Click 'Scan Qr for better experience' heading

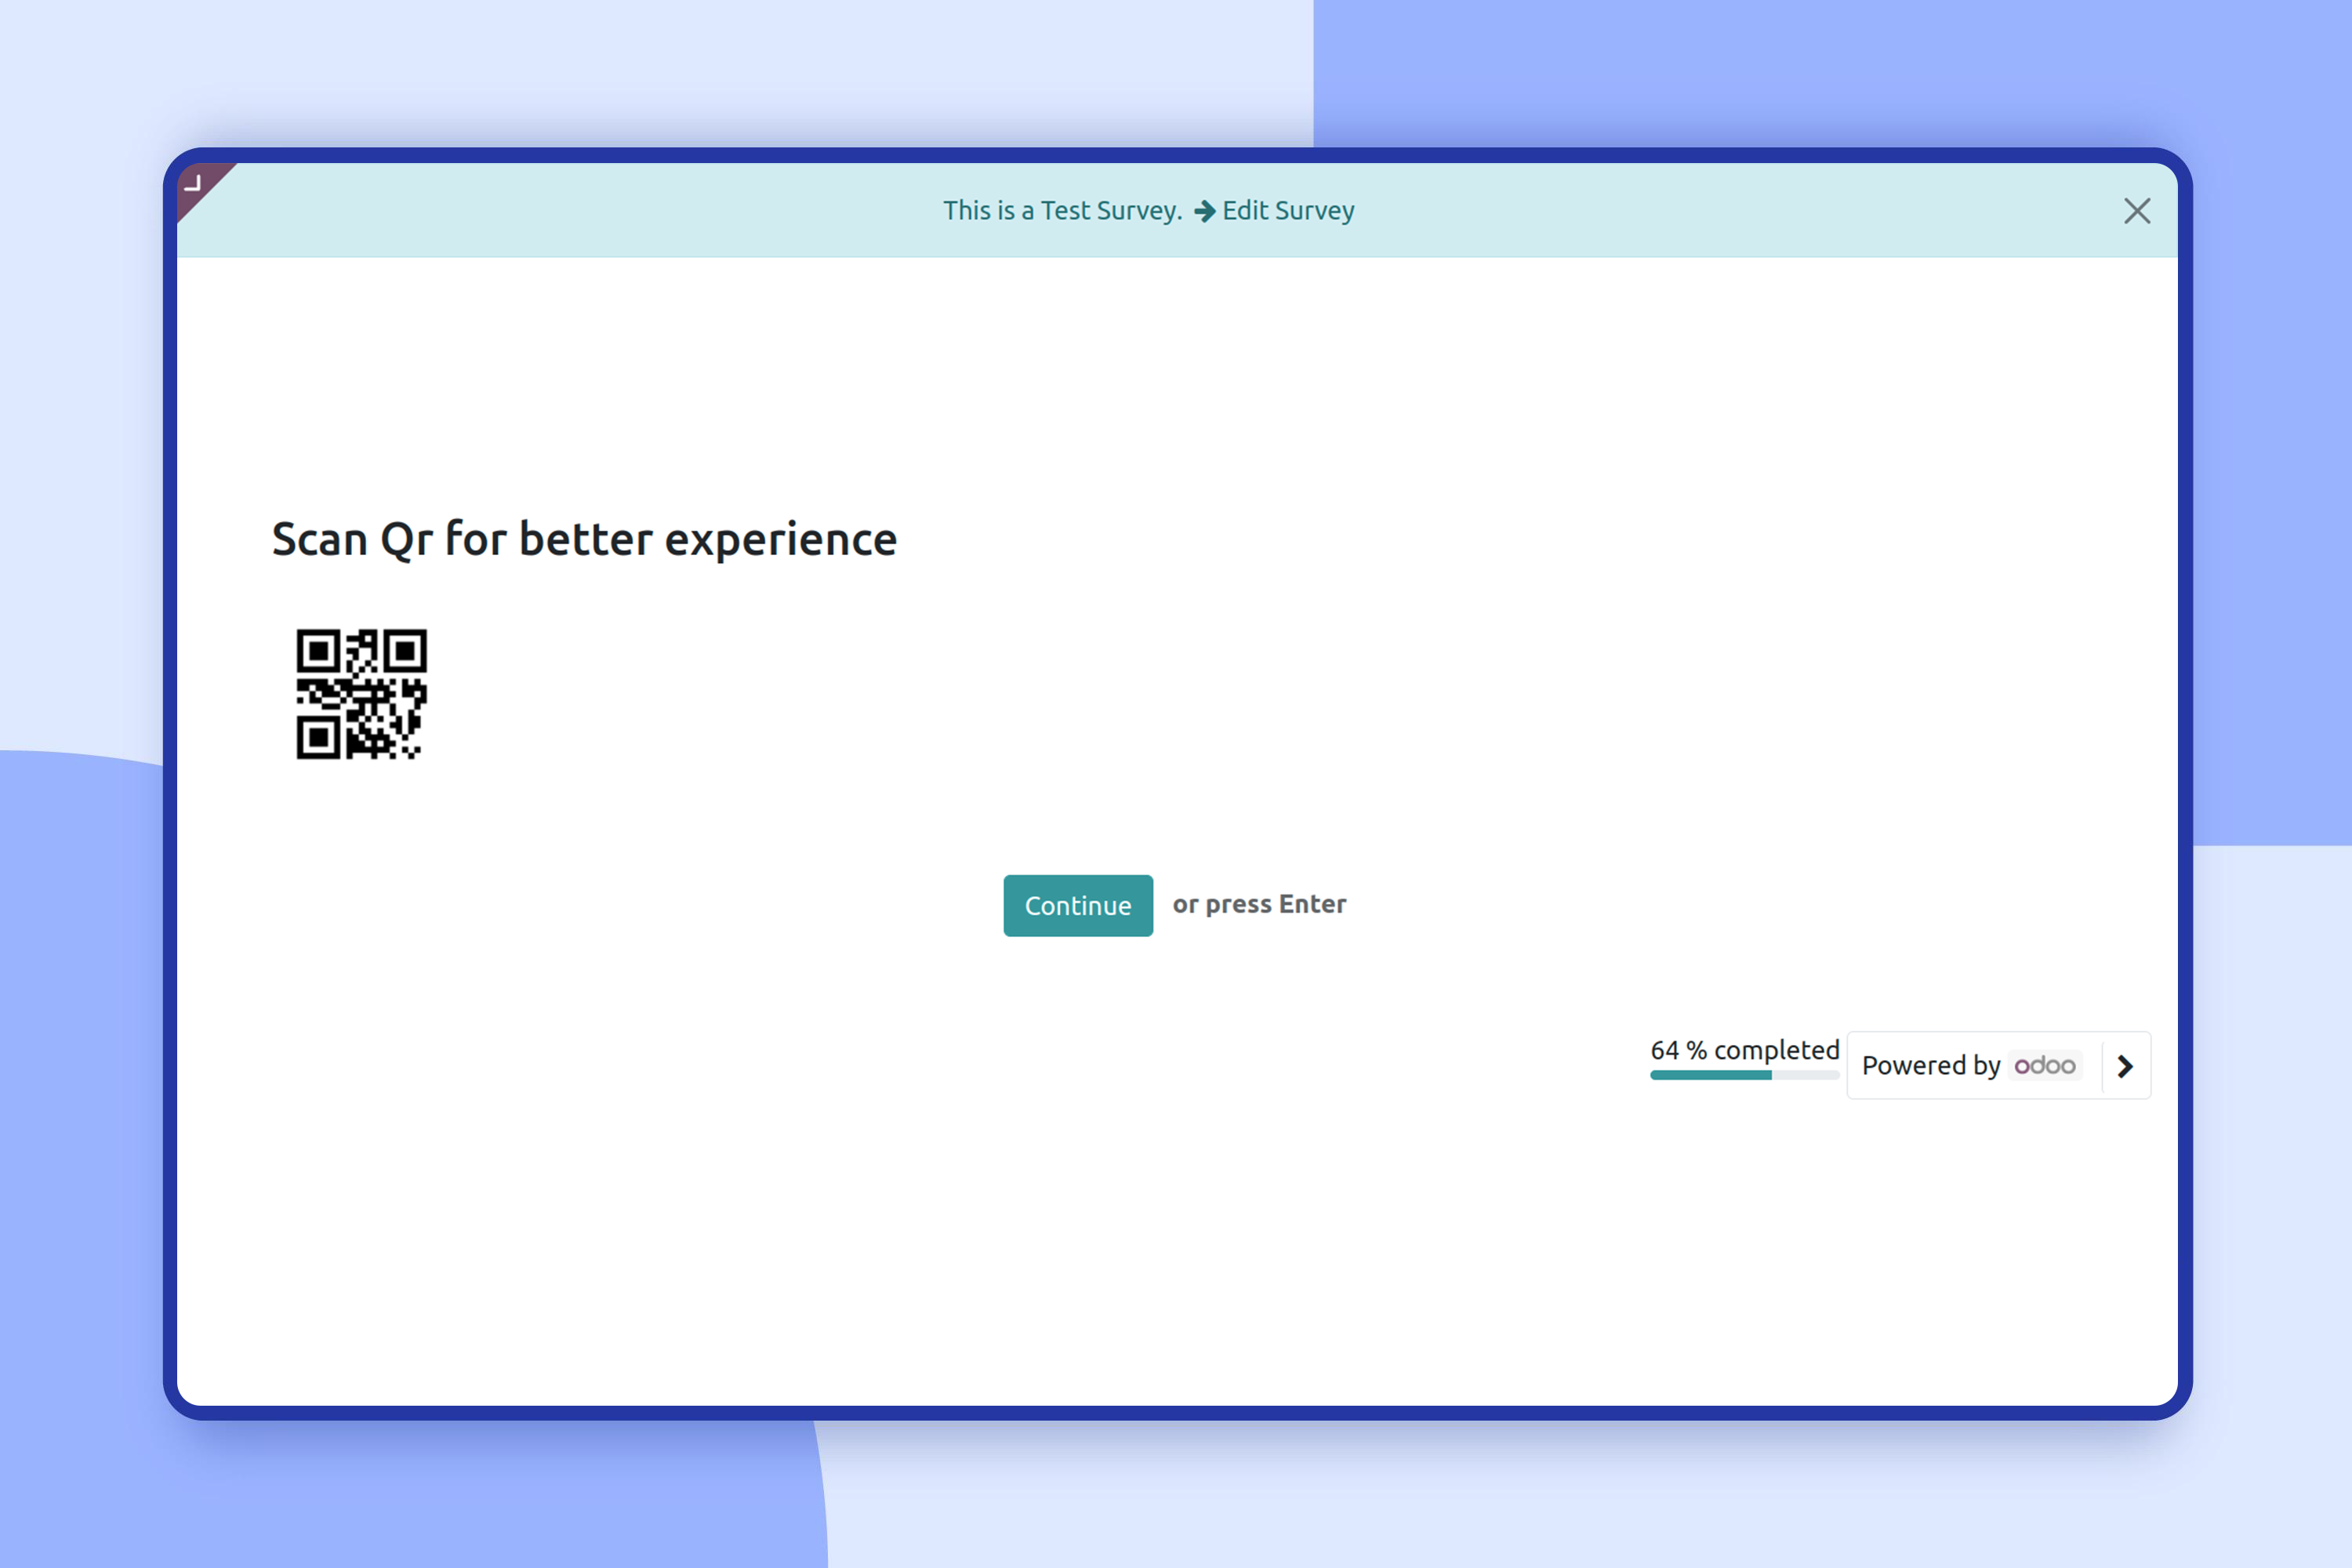584,540
